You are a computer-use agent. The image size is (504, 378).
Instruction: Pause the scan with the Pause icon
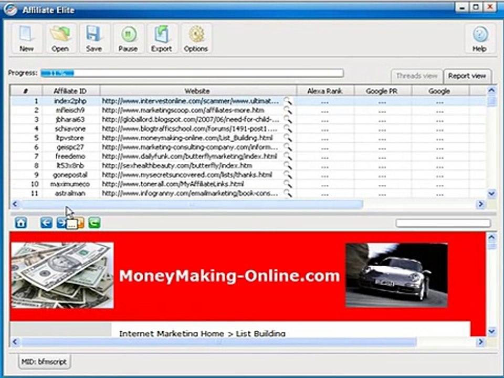[128, 38]
